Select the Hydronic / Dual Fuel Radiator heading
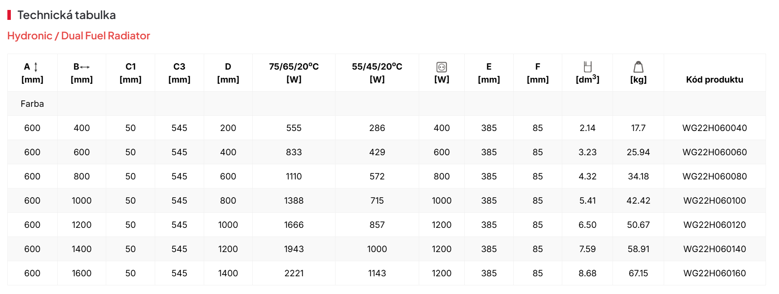 click(78, 36)
